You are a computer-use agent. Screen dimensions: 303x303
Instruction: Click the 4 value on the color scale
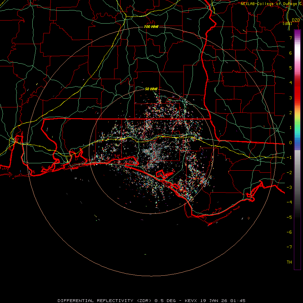(291, 83)
